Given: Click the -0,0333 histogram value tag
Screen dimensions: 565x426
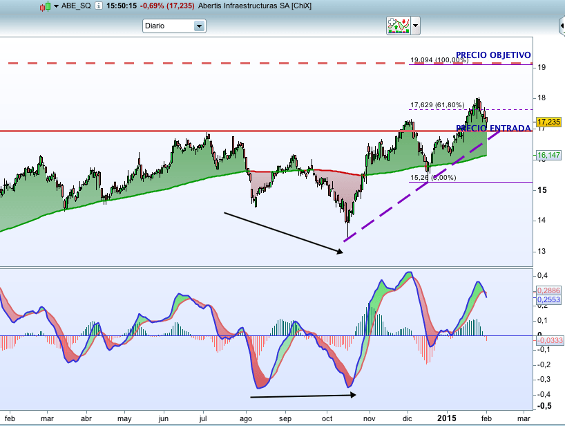Looking at the screenshot, I should (549, 340).
